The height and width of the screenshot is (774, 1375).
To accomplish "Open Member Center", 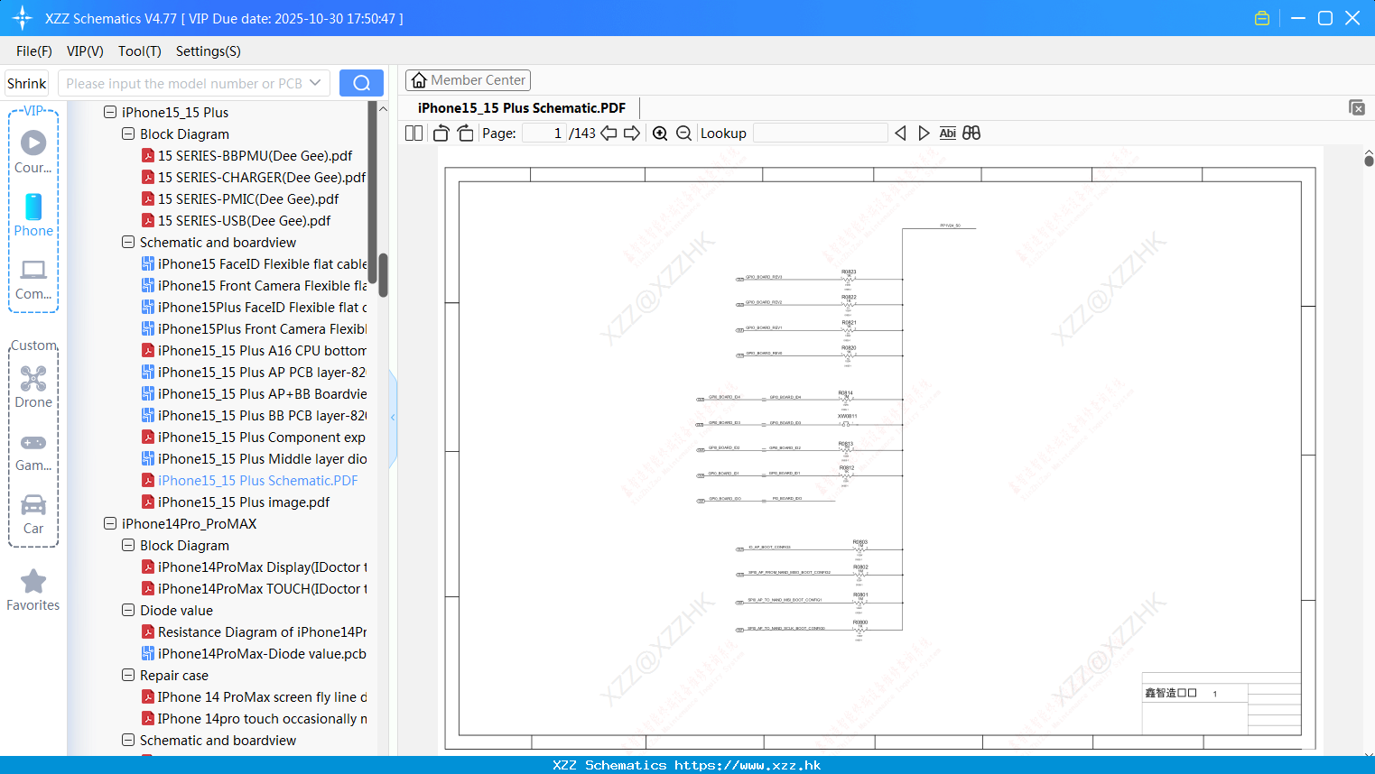I will [468, 80].
